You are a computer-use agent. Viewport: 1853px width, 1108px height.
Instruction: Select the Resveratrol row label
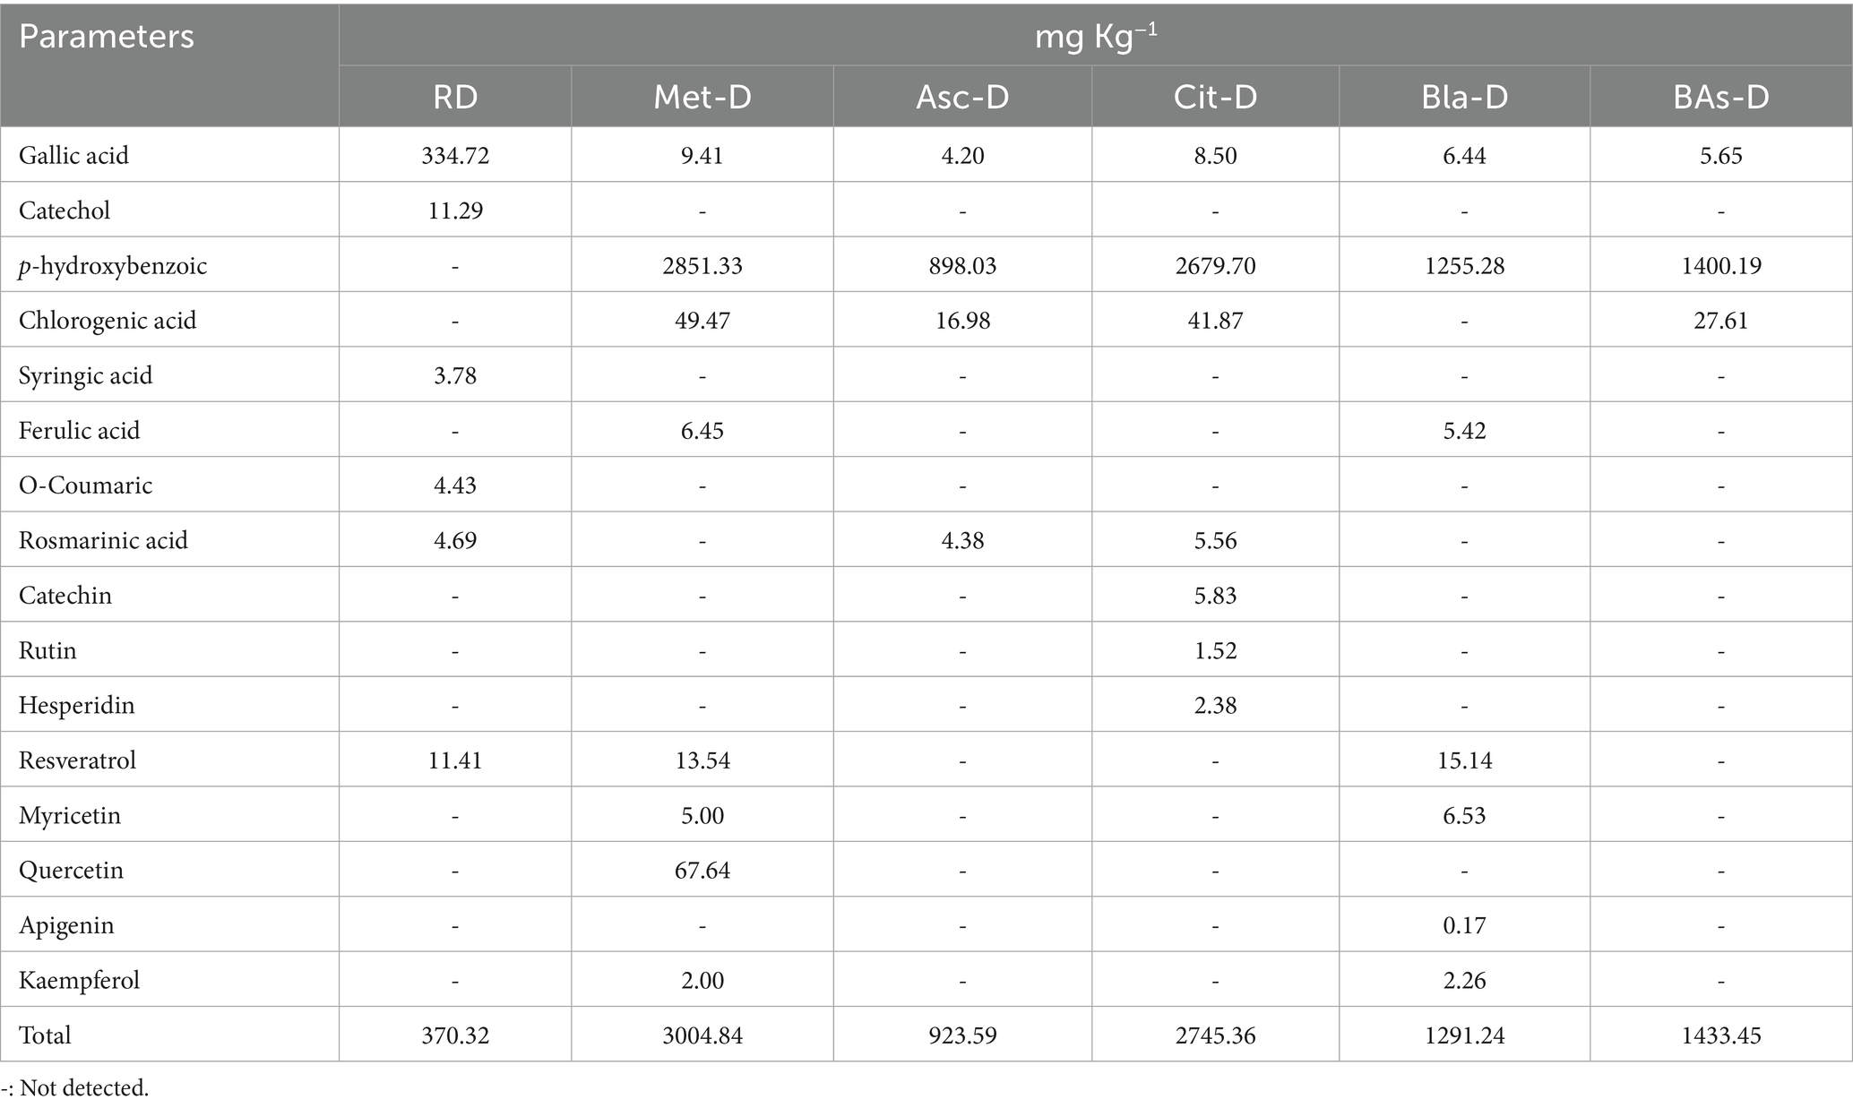point(77,760)
